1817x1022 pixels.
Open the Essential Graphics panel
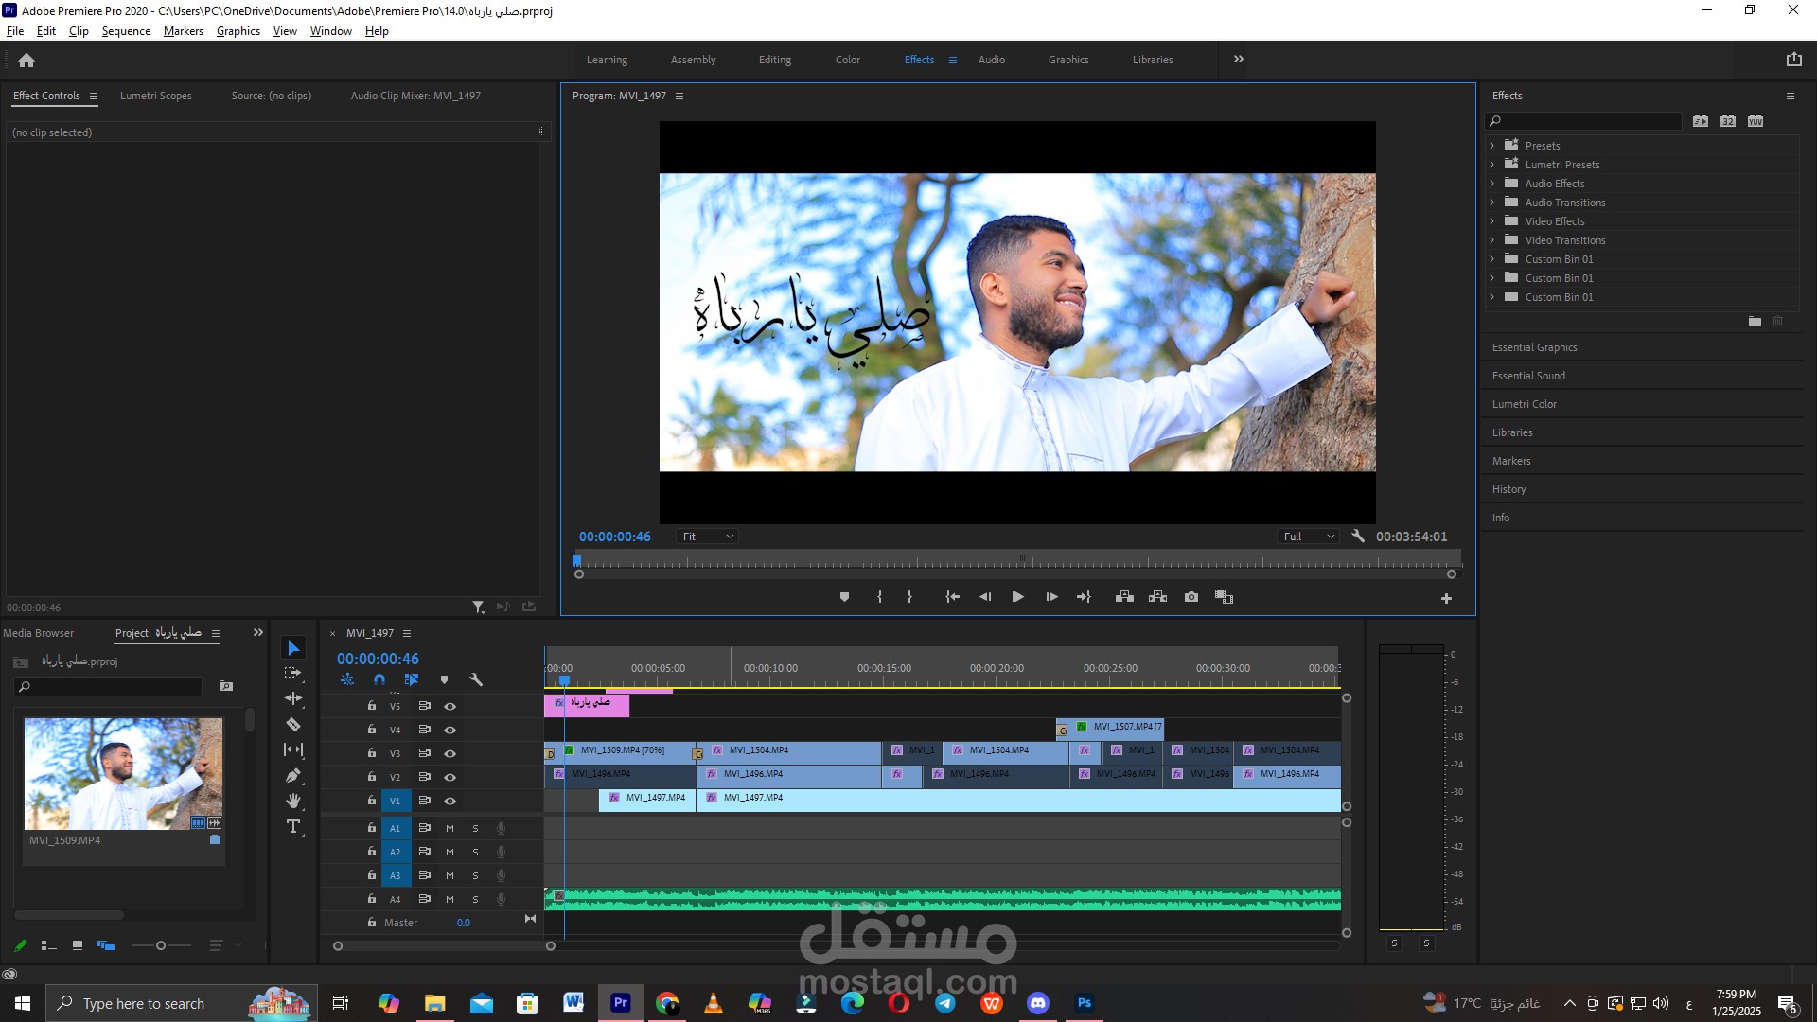(1534, 347)
